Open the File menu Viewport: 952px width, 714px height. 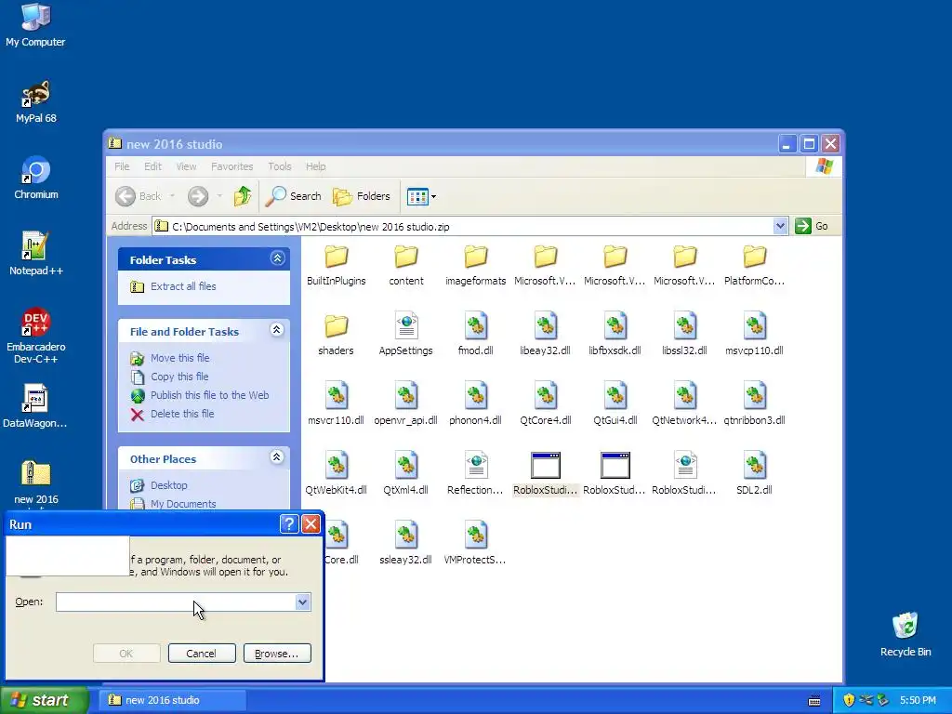[x=122, y=166]
